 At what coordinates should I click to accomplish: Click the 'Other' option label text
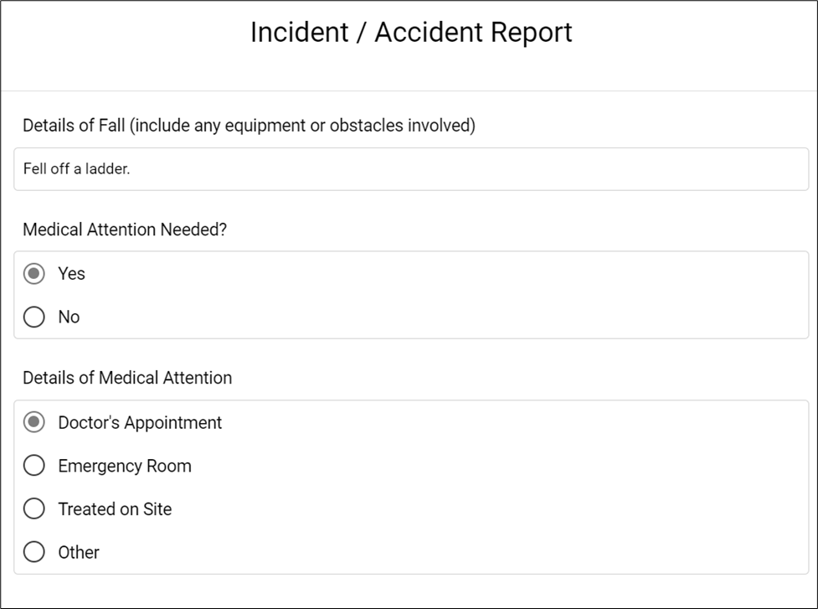click(x=79, y=552)
